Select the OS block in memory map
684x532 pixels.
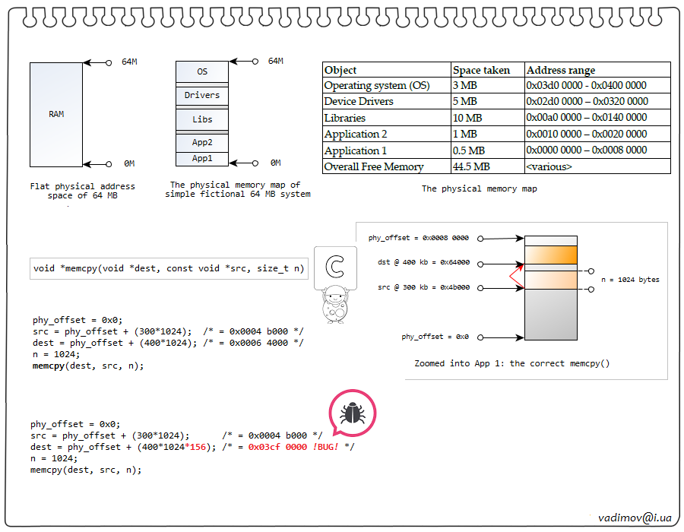click(x=202, y=71)
